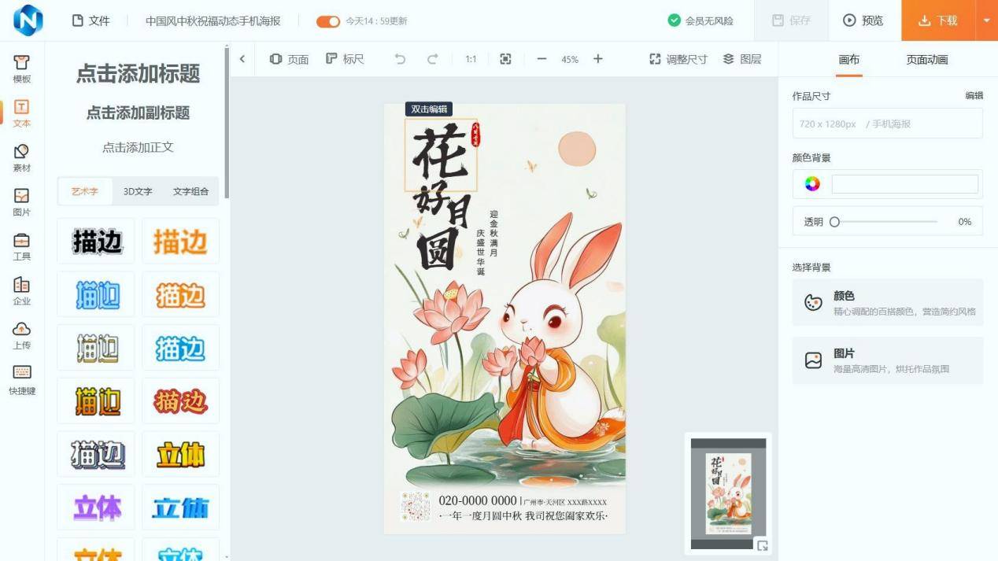This screenshot has width=998, height=561.
Task: Click 点击添加标题 to add a title
Action: [138, 74]
